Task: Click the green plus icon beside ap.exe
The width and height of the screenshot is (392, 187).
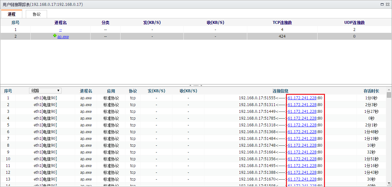Action: [55, 36]
